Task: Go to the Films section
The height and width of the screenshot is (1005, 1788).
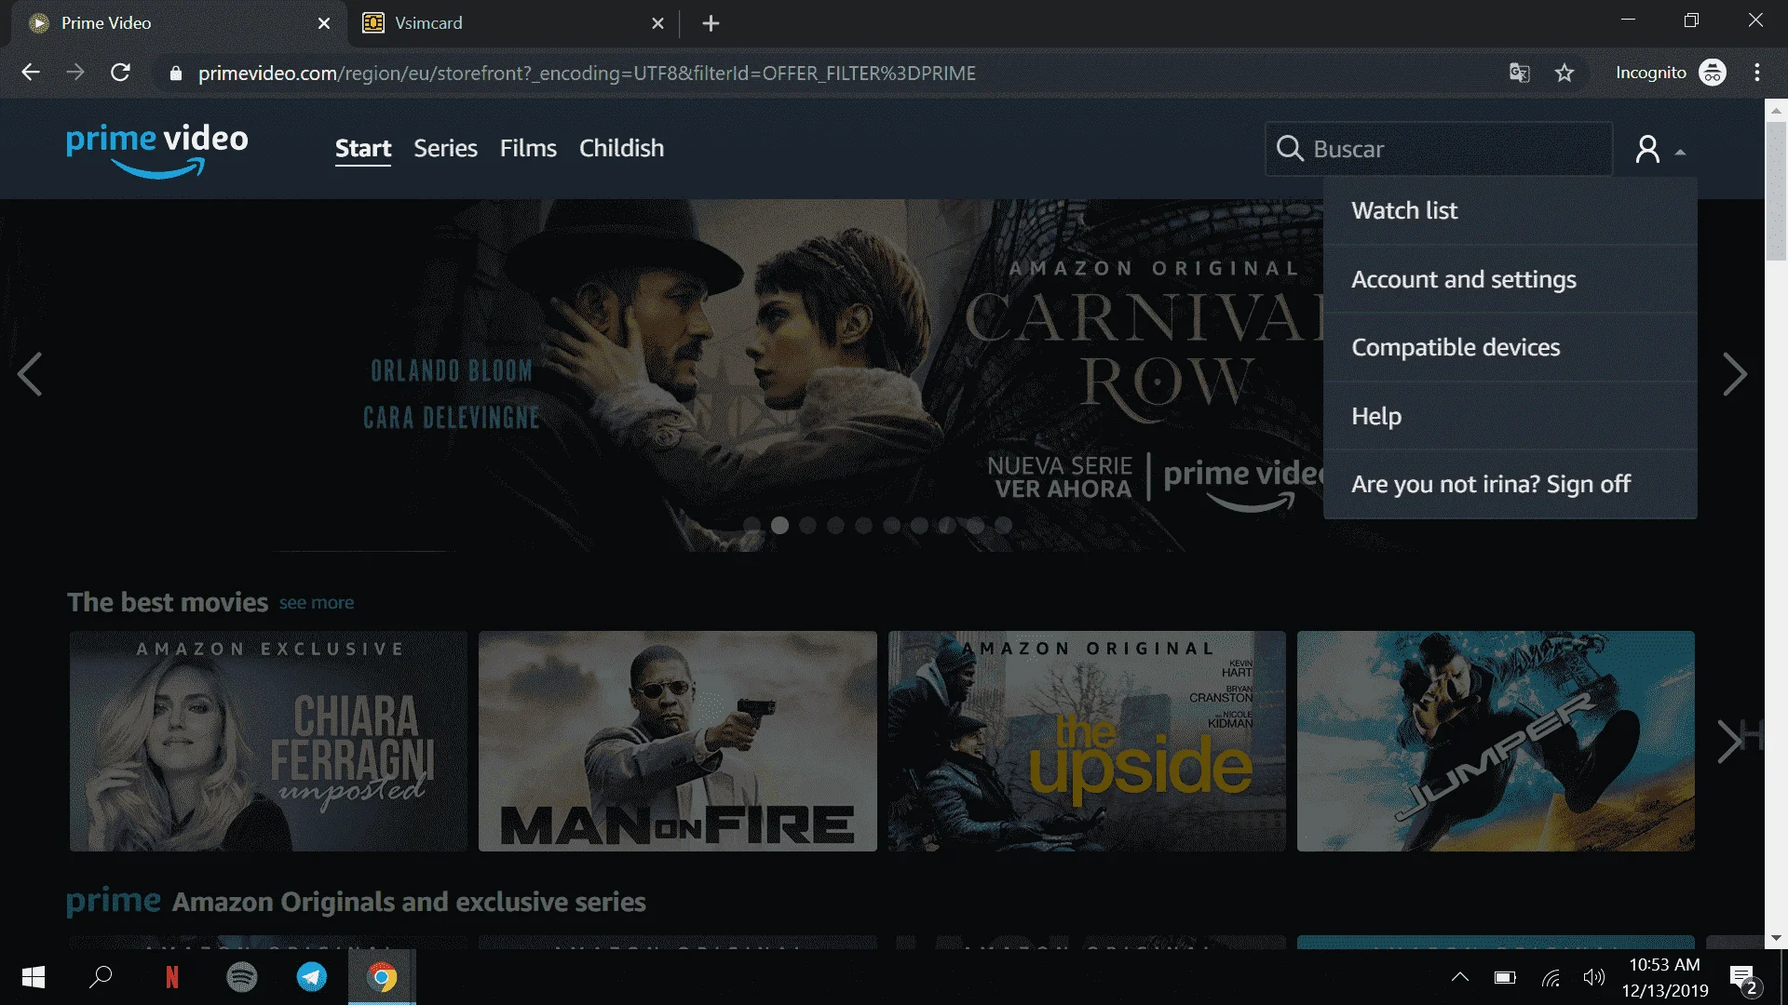Action: (x=528, y=149)
